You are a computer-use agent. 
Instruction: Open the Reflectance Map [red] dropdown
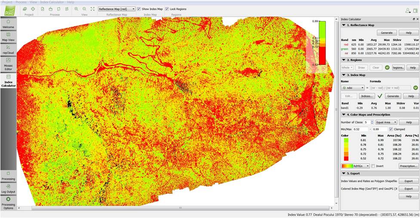click(116, 9)
